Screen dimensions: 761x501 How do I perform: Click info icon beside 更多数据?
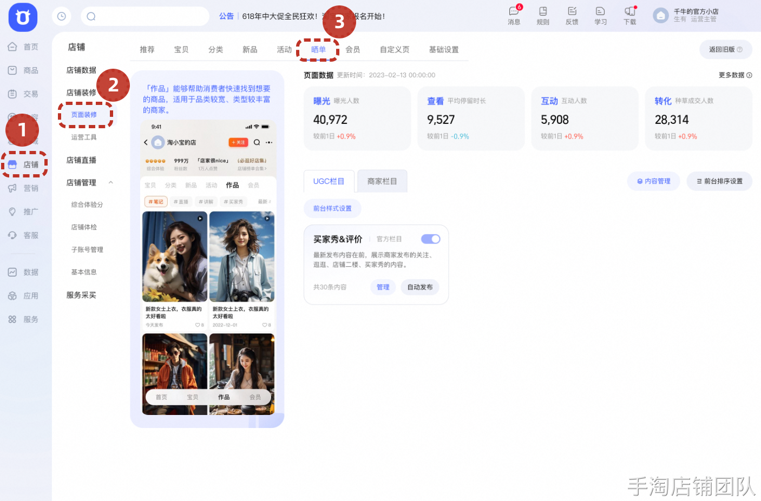coord(750,75)
